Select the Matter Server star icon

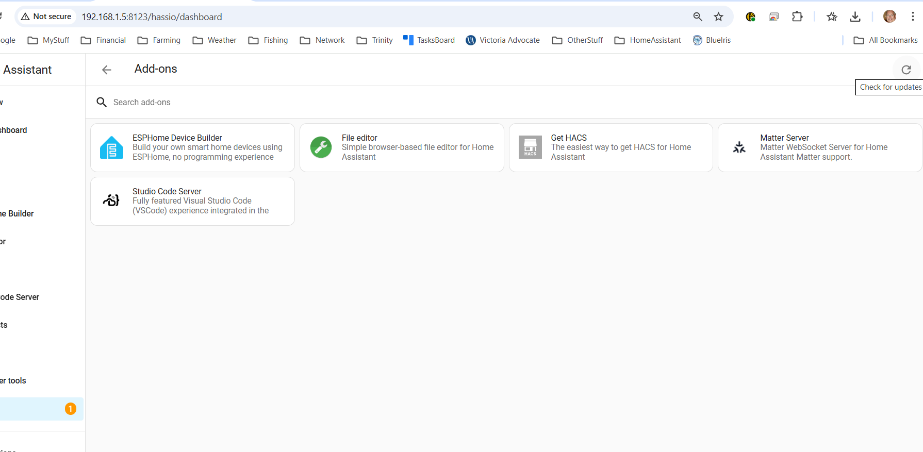coord(739,147)
